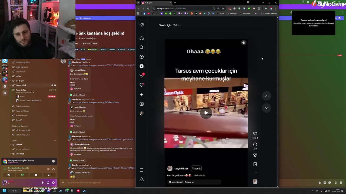Open the Facebook bookmark icon
Viewport: 346px width, 194px height.
coord(144,13)
